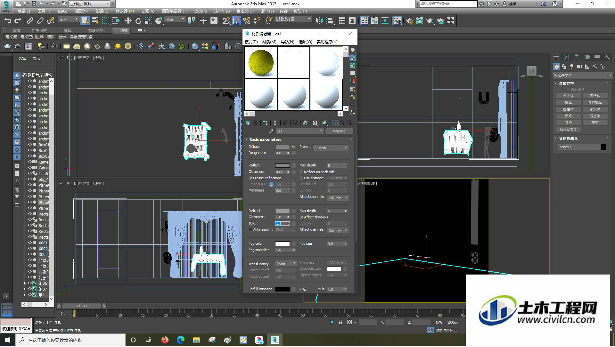Open the Create panel plus icon
Screen dimensions: 615x347
[556, 57]
